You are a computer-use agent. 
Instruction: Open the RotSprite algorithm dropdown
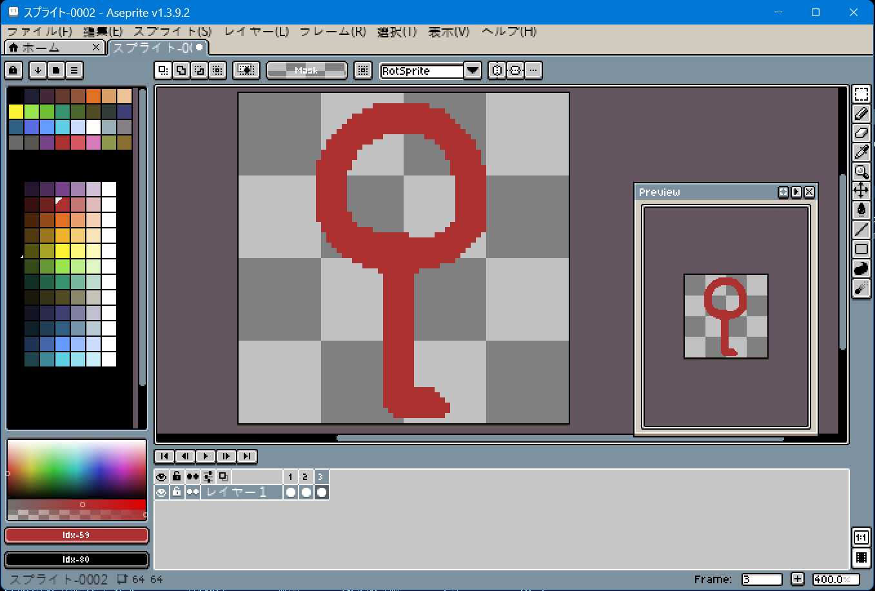[x=473, y=71]
